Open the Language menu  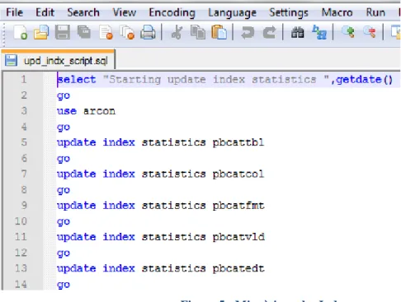pos(232,12)
